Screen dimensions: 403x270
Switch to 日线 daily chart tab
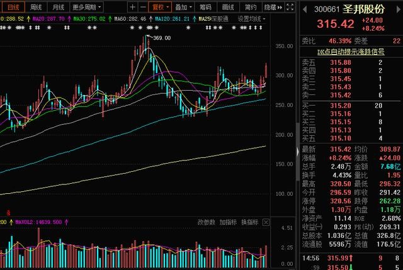[x=13, y=7]
